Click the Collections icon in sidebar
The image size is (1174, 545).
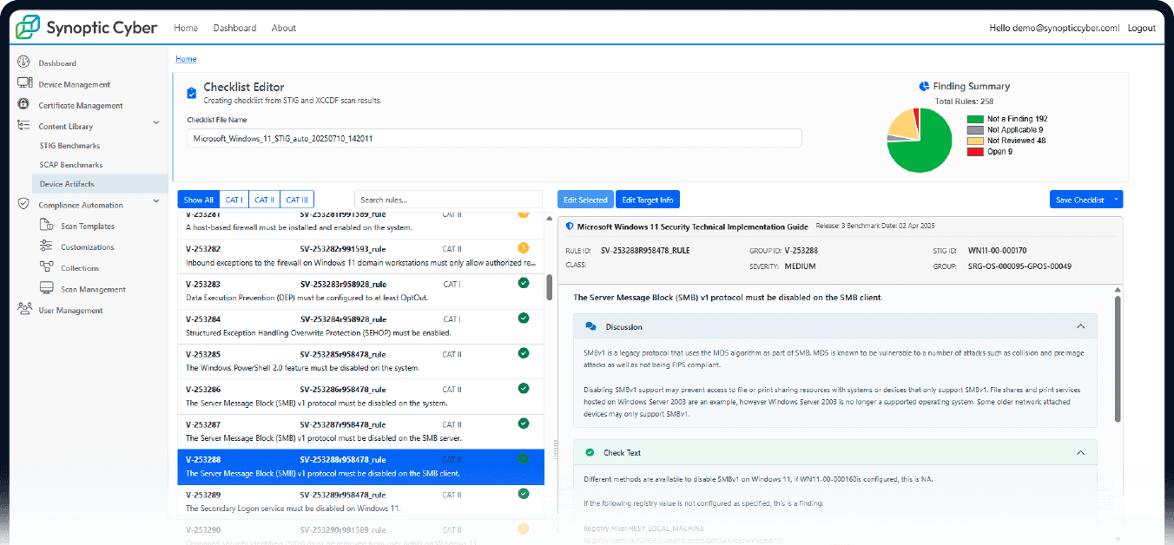pyautogui.click(x=46, y=267)
